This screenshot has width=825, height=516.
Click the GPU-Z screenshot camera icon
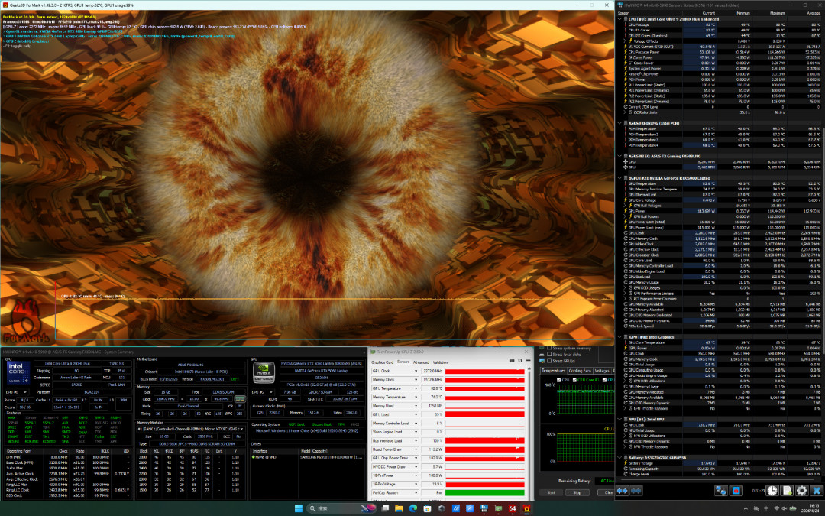tap(512, 361)
